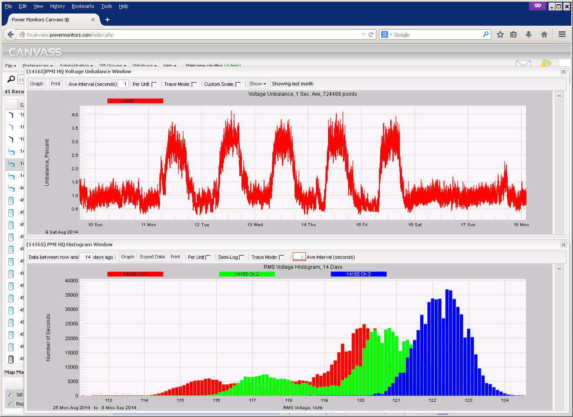The height and width of the screenshot is (417, 573).
Task: Select the highlighted blue folder record icon
Action: coord(10,164)
